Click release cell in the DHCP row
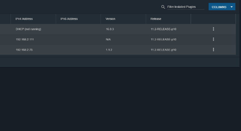 pos(163,29)
